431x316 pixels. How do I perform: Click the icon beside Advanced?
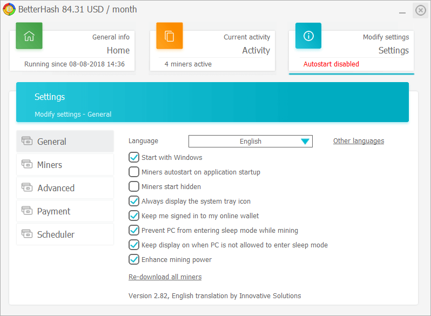27,187
